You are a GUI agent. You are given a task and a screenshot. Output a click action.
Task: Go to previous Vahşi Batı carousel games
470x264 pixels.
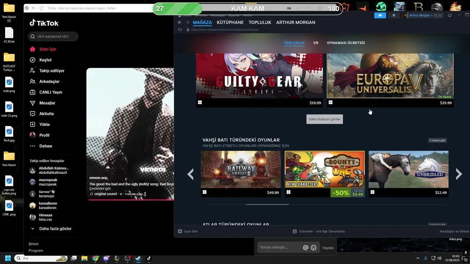point(190,174)
